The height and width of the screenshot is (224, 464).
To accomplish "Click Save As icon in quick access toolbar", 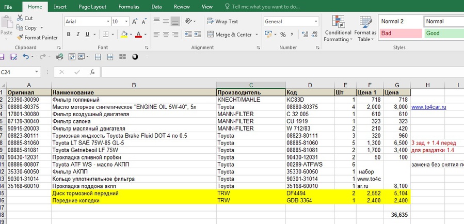I will tap(13, 57).
